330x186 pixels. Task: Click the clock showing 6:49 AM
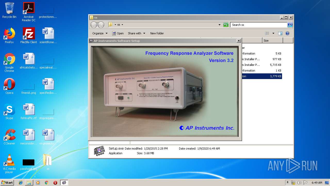(317, 183)
